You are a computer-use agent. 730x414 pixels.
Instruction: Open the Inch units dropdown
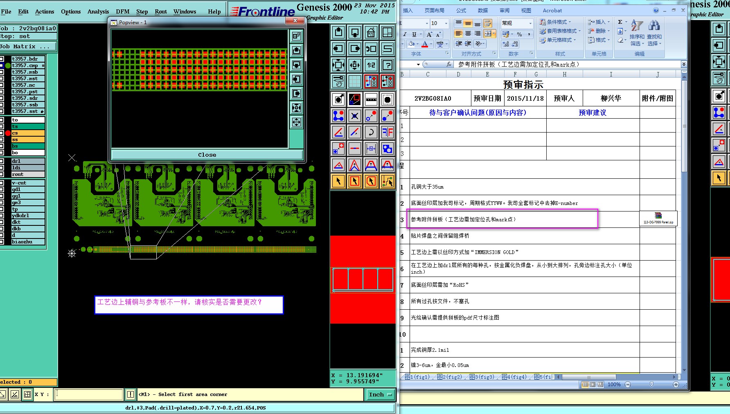(381, 395)
